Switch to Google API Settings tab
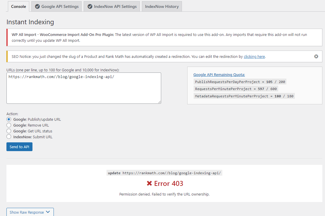 (x=56, y=6)
